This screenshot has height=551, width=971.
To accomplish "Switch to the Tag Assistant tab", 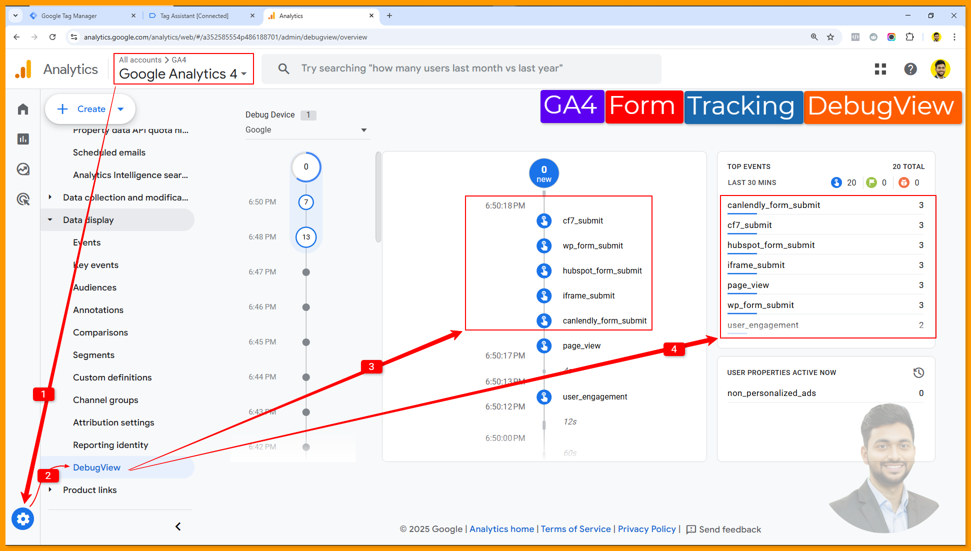I will click(194, 16).
